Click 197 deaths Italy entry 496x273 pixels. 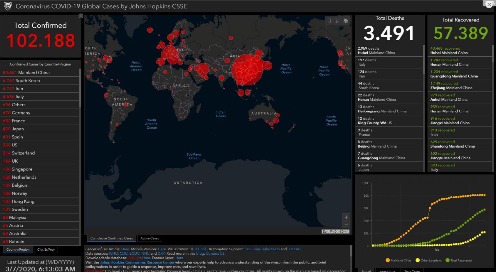tap(389, 62)
